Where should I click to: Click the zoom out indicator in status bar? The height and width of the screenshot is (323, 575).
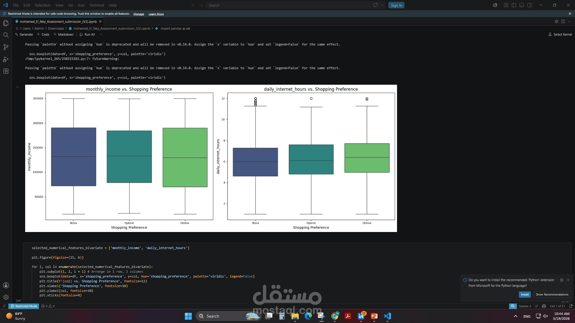point(513,306)
